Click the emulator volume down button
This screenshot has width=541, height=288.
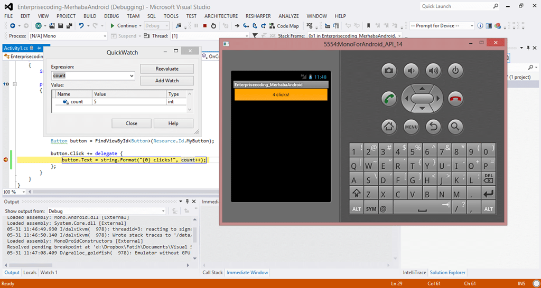point(411,71)
